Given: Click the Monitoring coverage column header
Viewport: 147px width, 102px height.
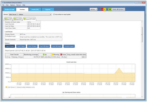Looking at the screenshot, I should click(x=31, y=55).
